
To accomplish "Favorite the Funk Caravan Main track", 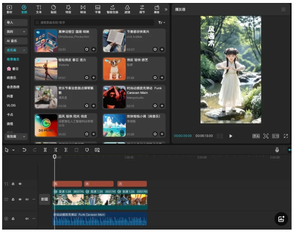I will click(155, 106).
